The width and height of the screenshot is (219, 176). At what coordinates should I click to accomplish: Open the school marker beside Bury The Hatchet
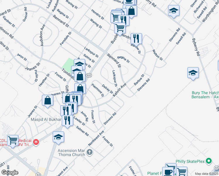click(193, 73)
